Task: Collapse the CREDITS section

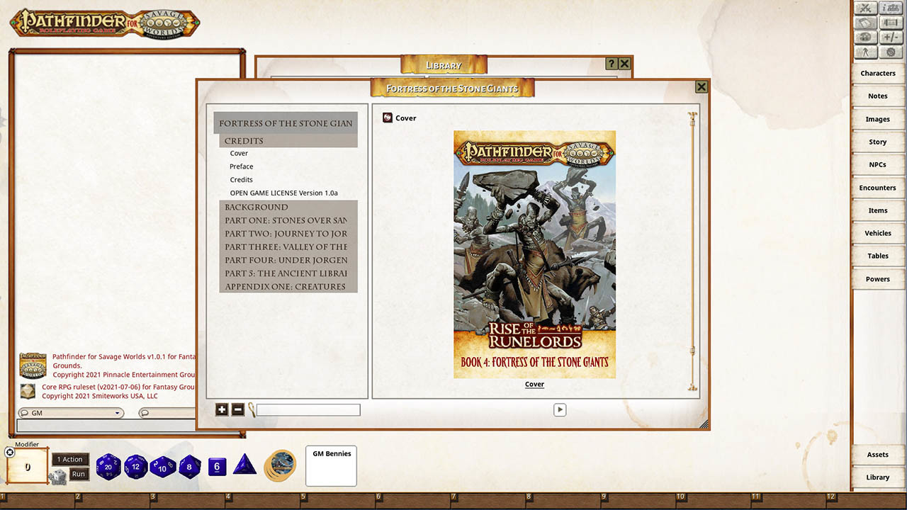Action: tap(288, 141)
